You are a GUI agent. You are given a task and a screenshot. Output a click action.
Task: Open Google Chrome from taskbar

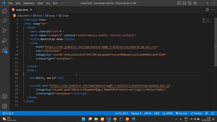pyautogui.click(x=115, y=119)
